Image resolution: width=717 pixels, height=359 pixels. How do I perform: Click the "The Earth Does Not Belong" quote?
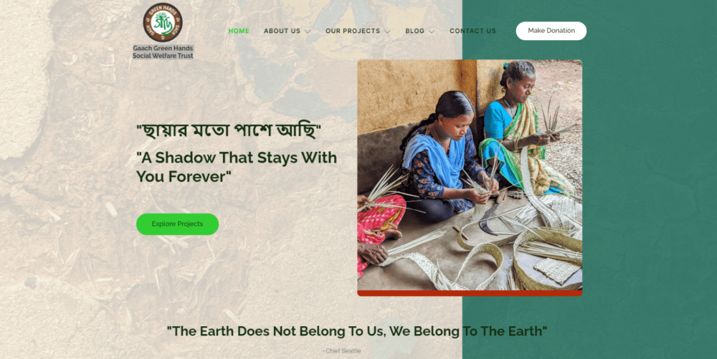(356, 331)
